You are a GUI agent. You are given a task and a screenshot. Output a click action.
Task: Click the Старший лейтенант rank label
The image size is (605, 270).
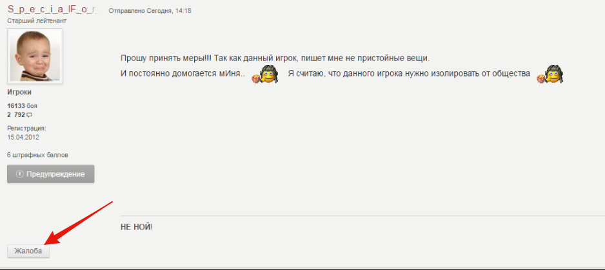[x=37, y=21]
